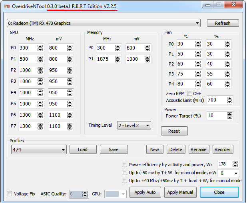Screen dimensions: 247x203
Task: Click the Reset button
Action: (174, 131)
